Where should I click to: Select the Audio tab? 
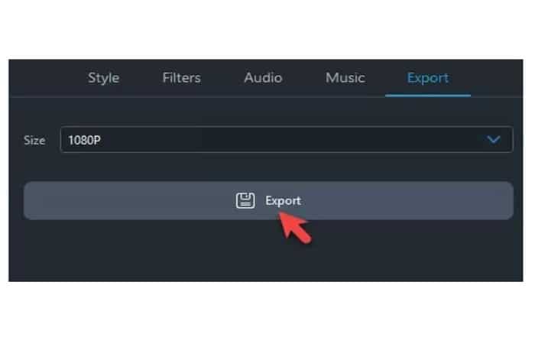tap(263, 78)
